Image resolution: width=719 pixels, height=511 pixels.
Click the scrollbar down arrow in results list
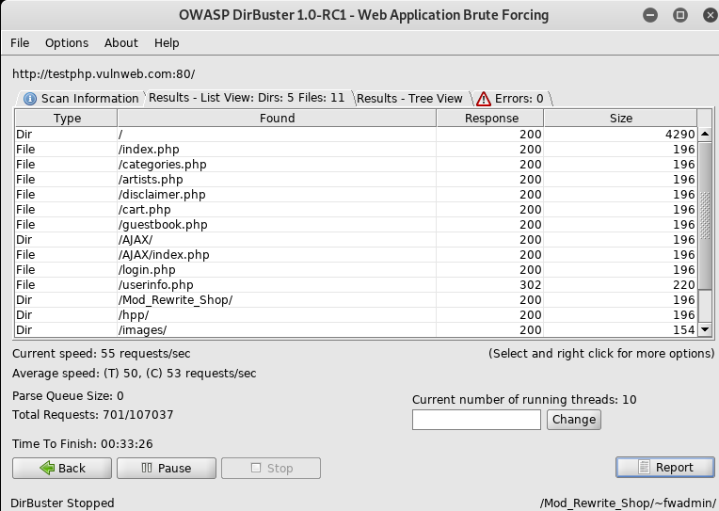click(x=705, y=329)
